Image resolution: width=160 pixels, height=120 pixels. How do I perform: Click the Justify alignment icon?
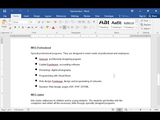point(72,27)
